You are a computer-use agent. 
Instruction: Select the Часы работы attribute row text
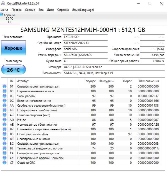click(26, 96)
